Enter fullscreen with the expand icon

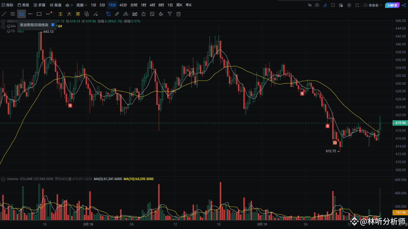click(x=357, y=5)
